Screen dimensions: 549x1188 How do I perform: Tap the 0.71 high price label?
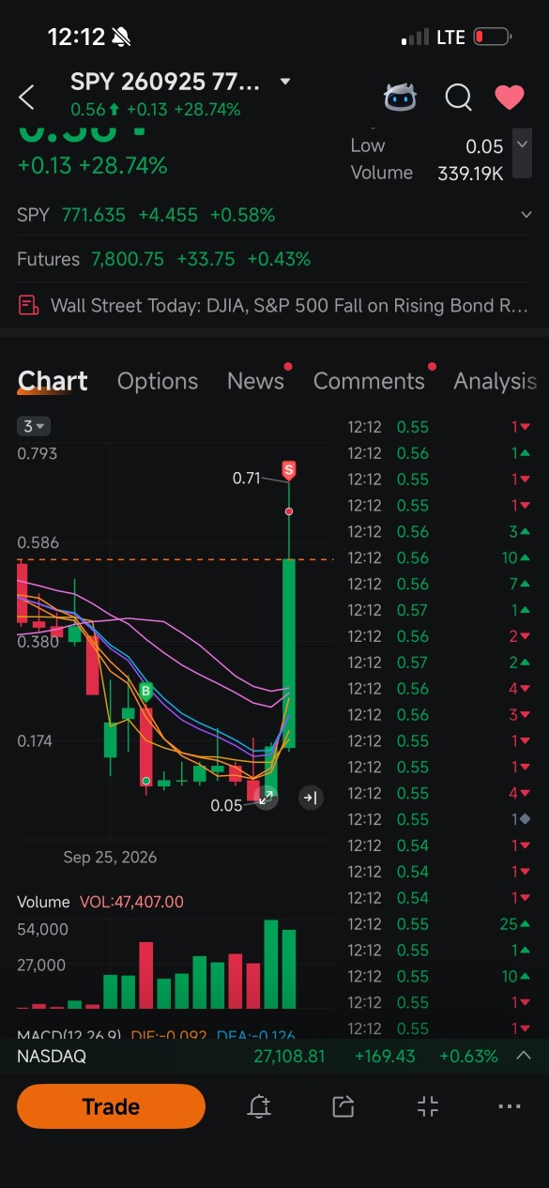(x=246, y=479)
